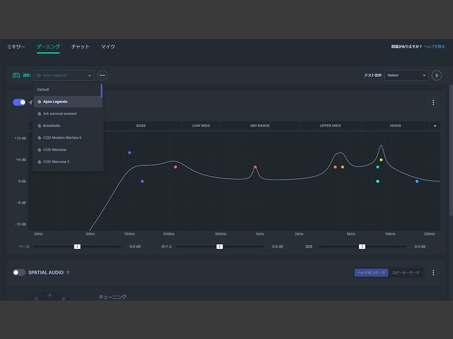Click the ベース 0.0 dB value field

(x=135, y=247)
